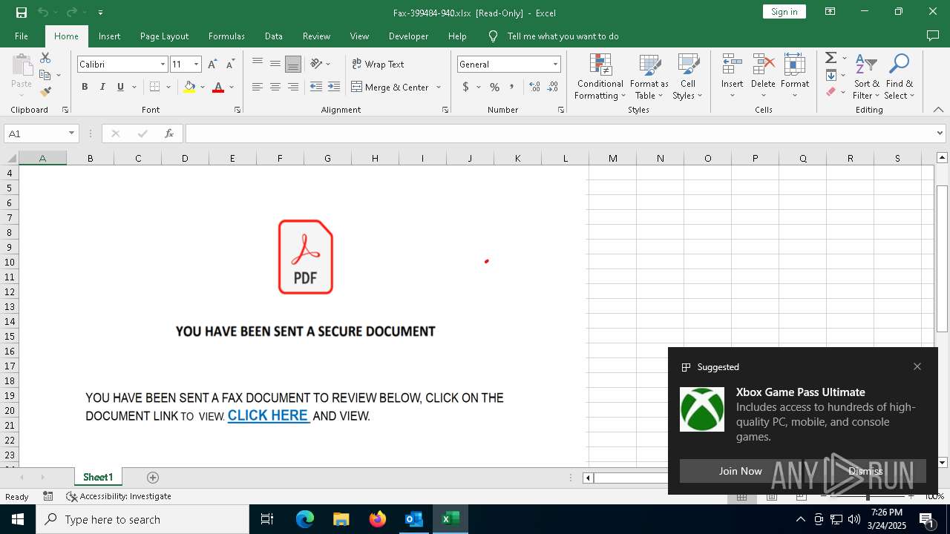Viewport: 950px width, 534px height.
Task: Click the Paste clipboard icon
Action: (22, 65)
